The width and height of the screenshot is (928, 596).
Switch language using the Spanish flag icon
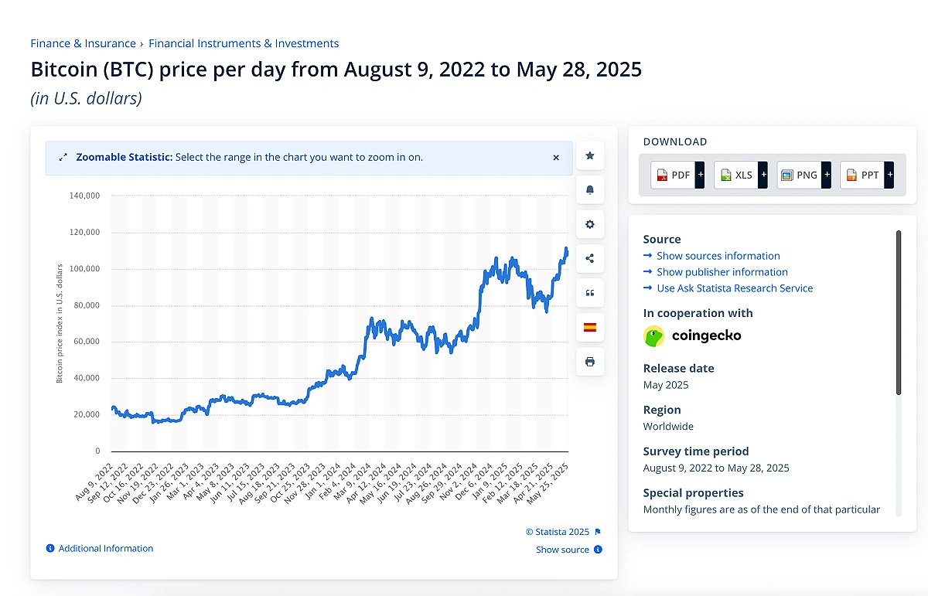tap(590, 327)
